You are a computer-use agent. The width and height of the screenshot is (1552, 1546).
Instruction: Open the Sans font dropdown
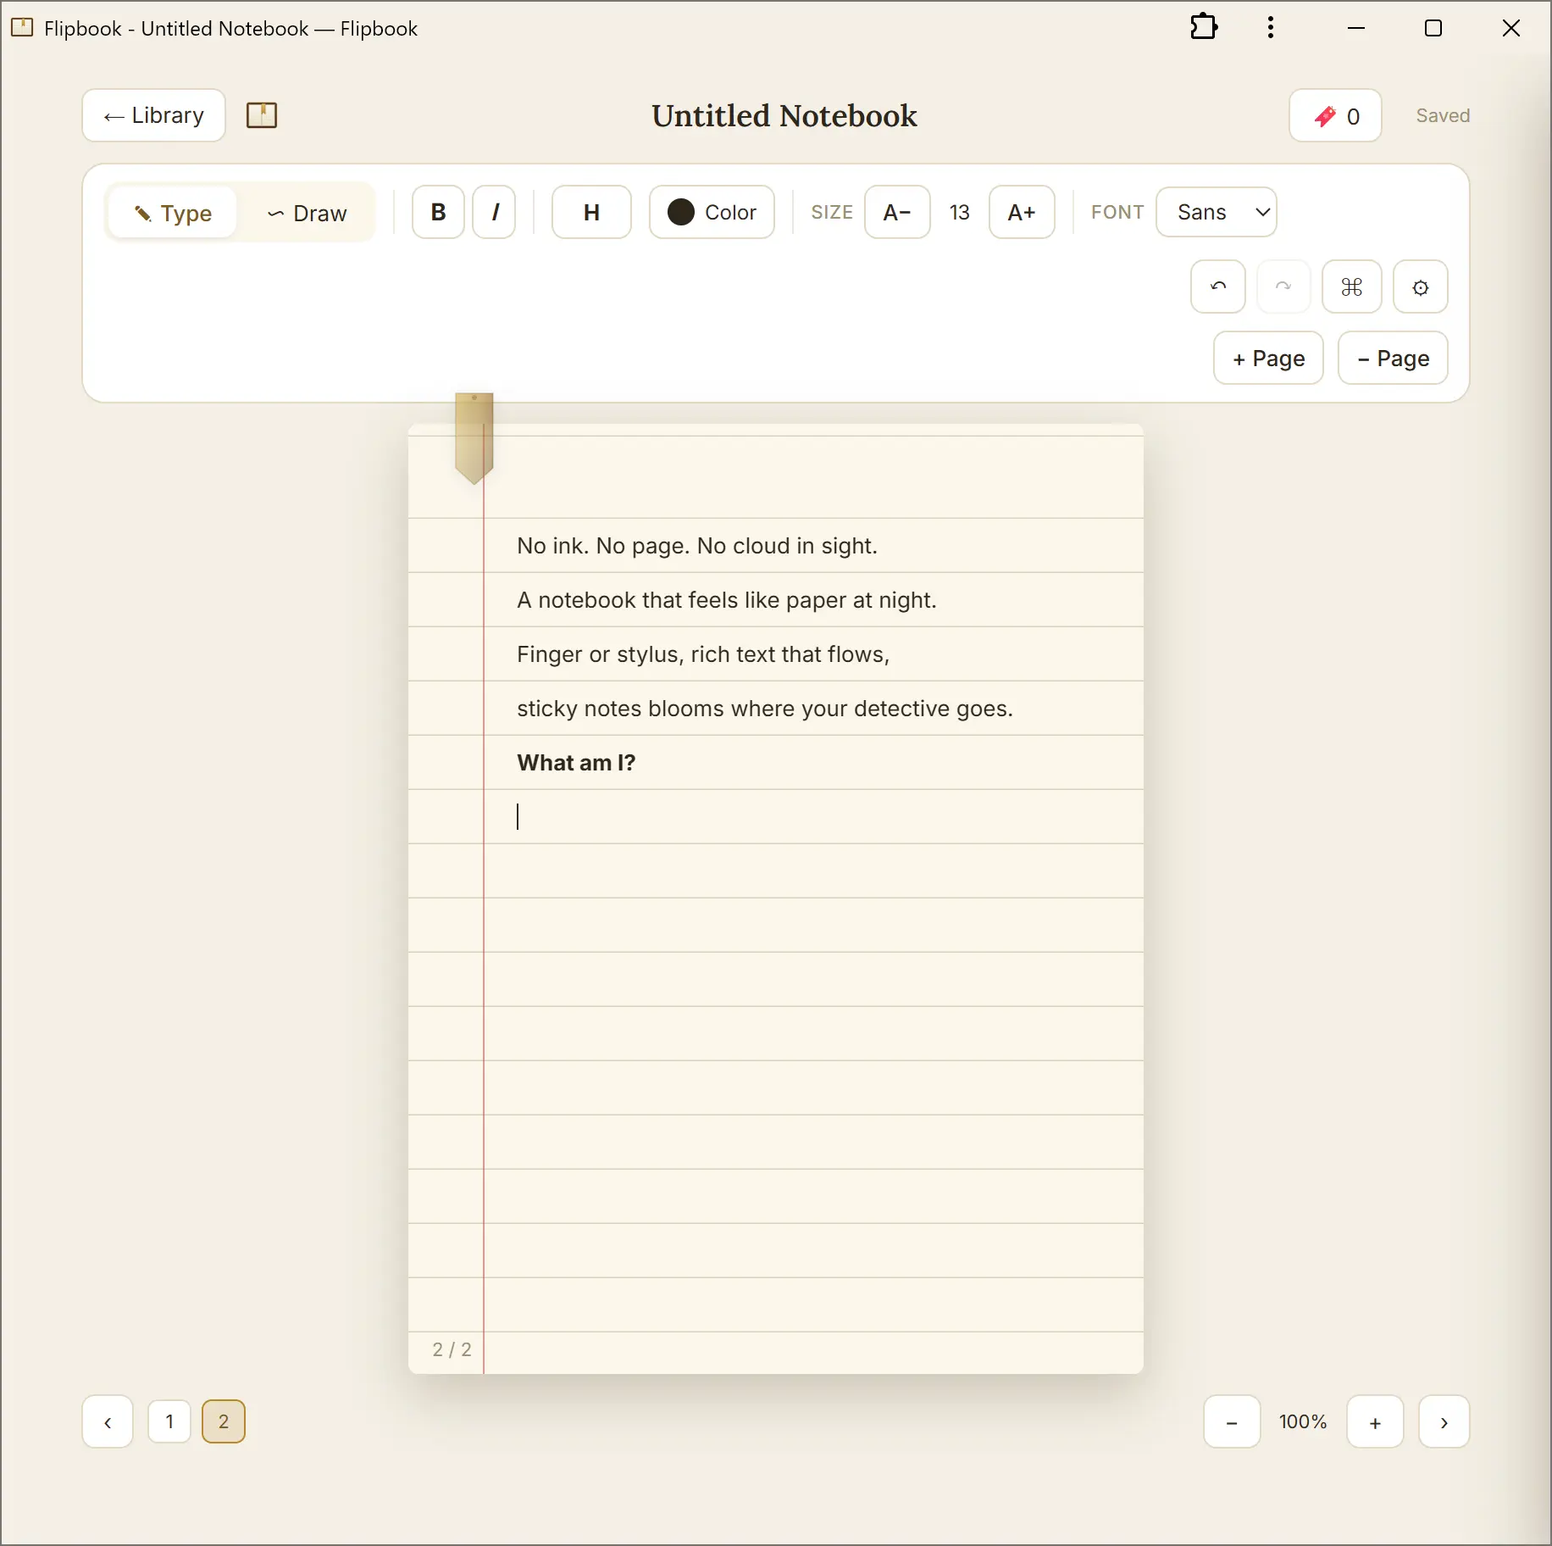pyautogui.click(x=1217, y=212)
